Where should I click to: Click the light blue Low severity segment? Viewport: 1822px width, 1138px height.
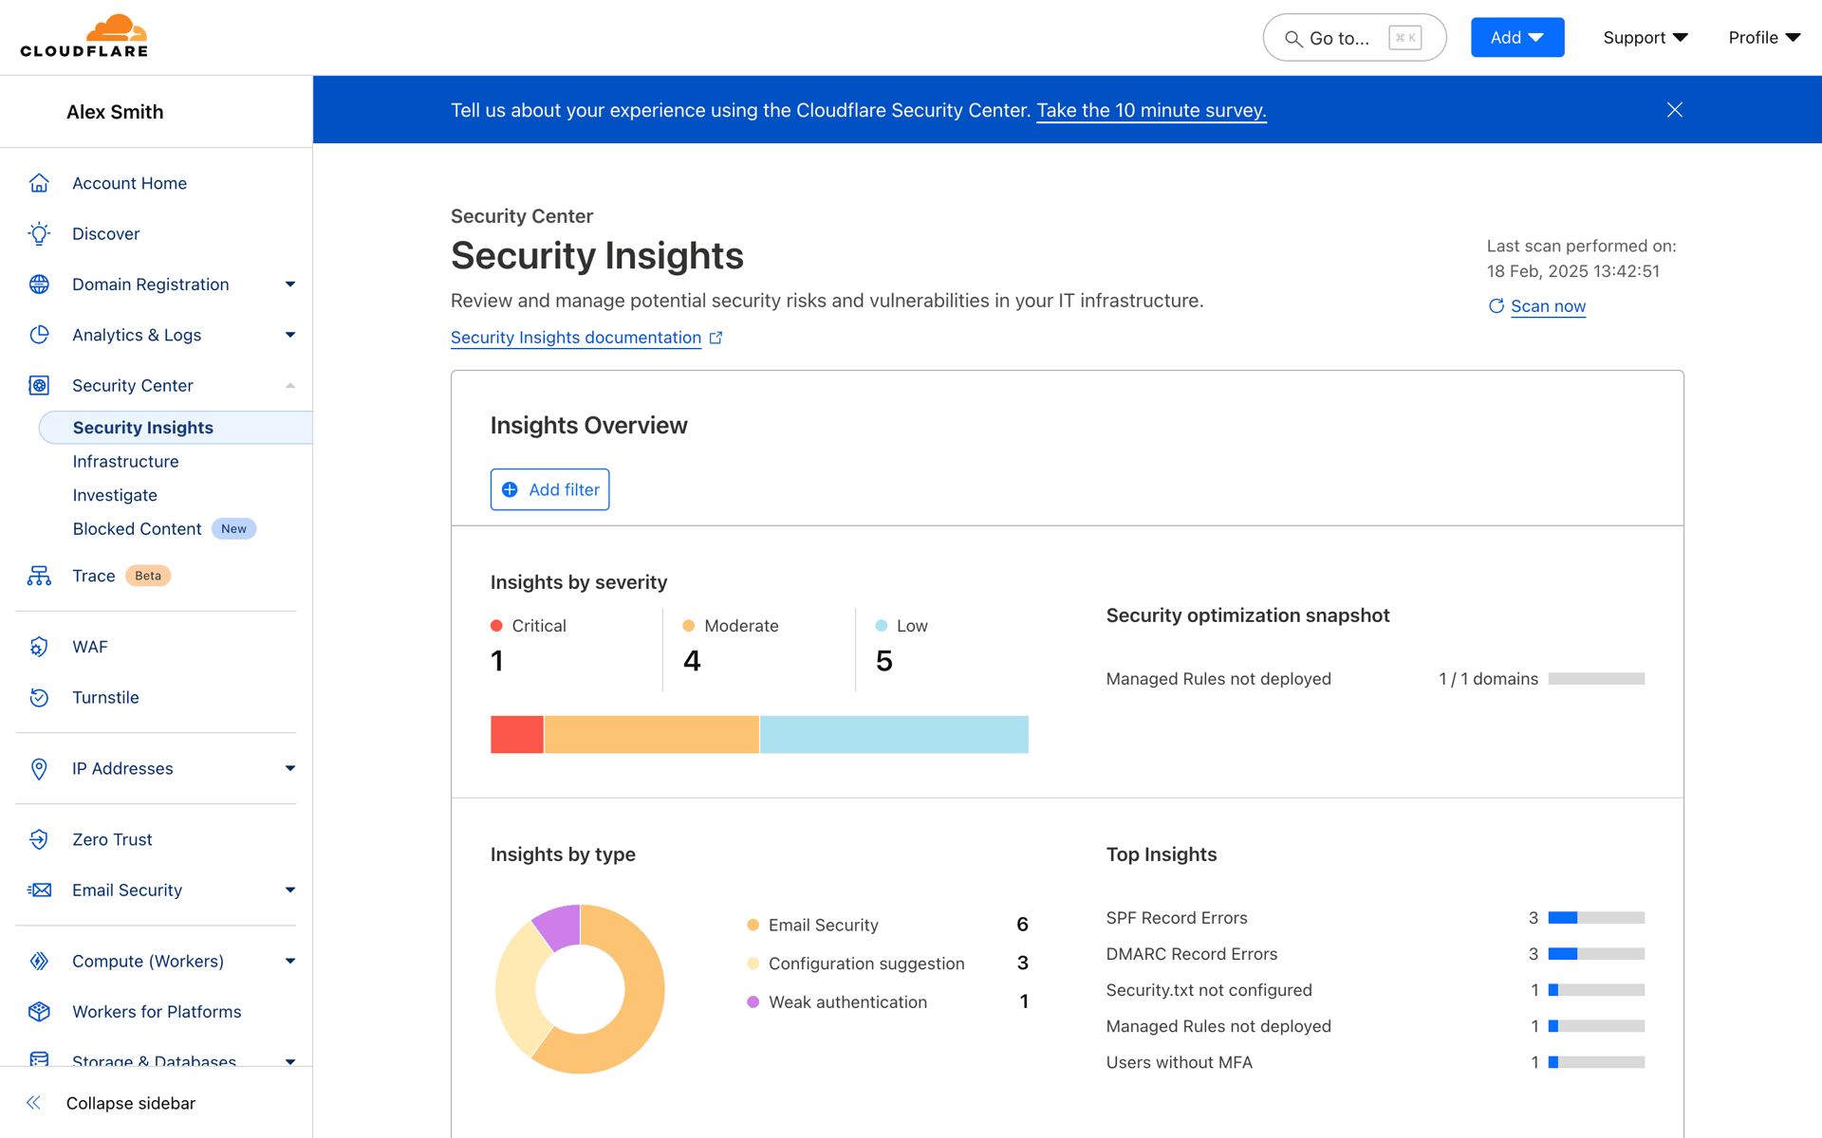(x=894, y=734)
